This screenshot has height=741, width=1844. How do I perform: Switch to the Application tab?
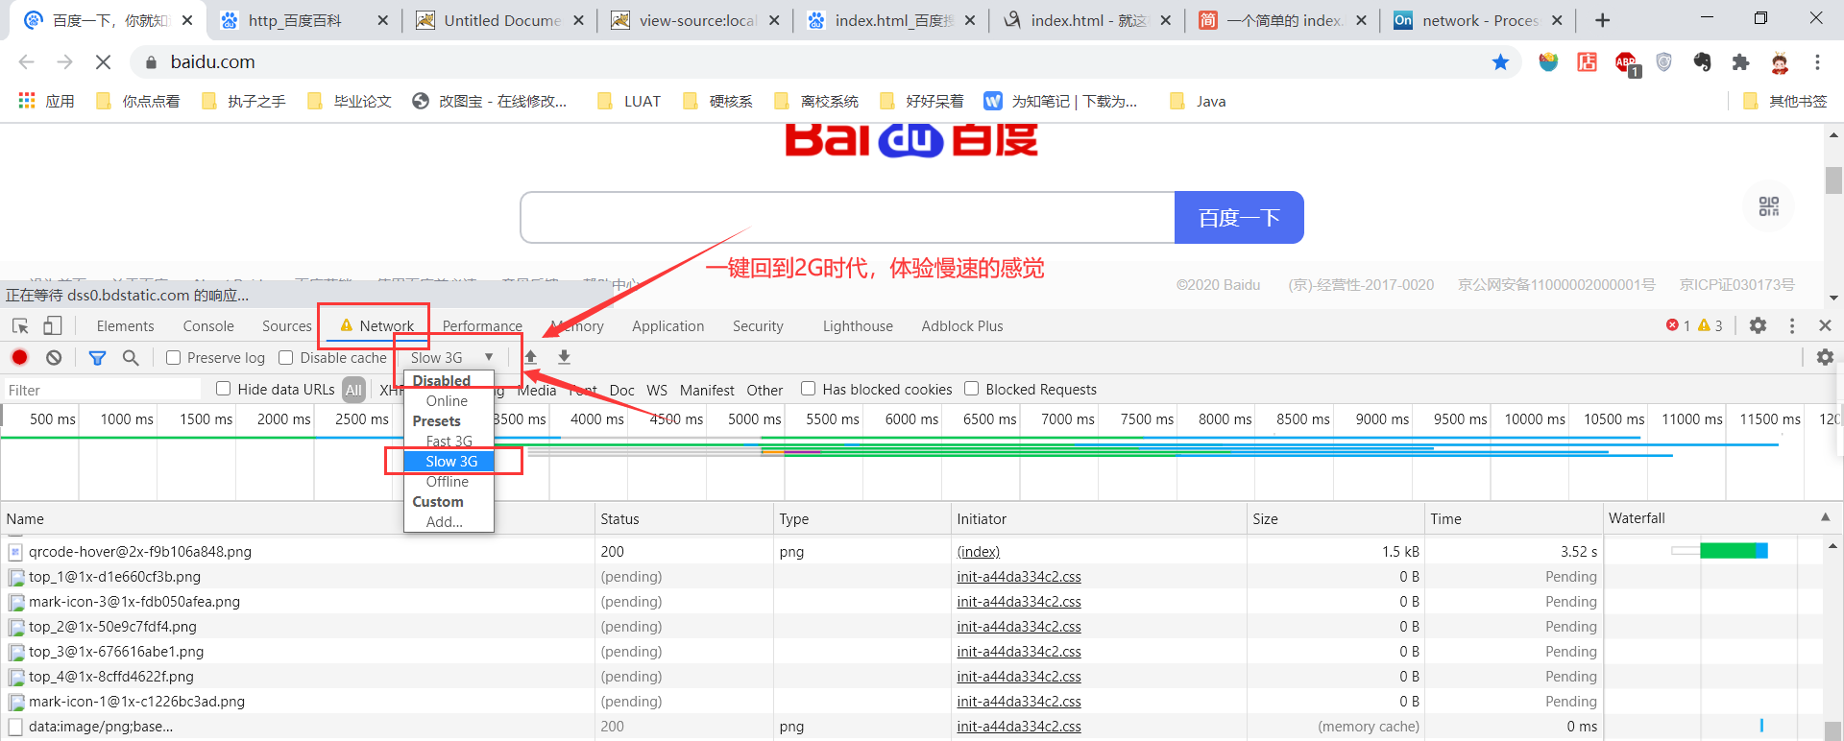click(667, 326)
